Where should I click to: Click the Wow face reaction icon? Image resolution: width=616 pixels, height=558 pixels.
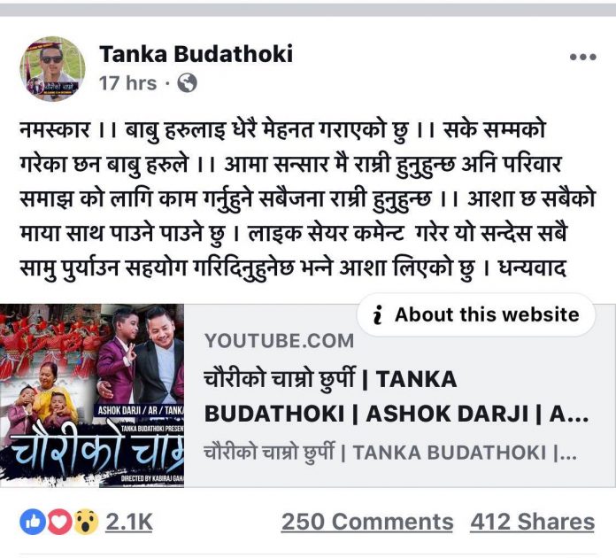coord(86,522)
